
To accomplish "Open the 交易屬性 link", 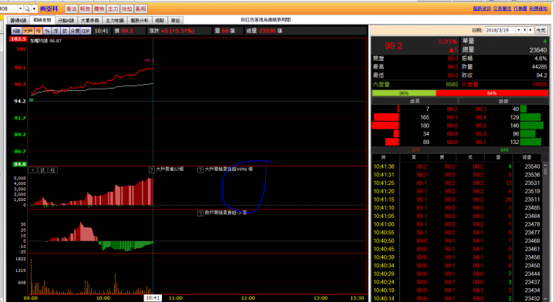I will pyautogui.click(x=502, y=8).
